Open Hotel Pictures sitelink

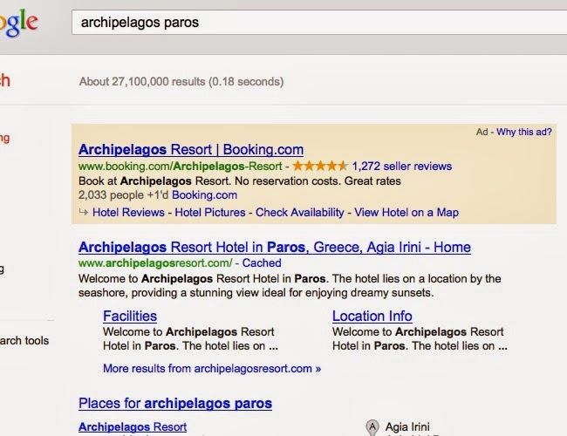click(210, 212)
